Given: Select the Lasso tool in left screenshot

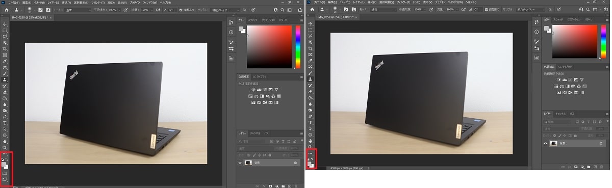Looking at the screenshot, I should (x=5, y=36).
